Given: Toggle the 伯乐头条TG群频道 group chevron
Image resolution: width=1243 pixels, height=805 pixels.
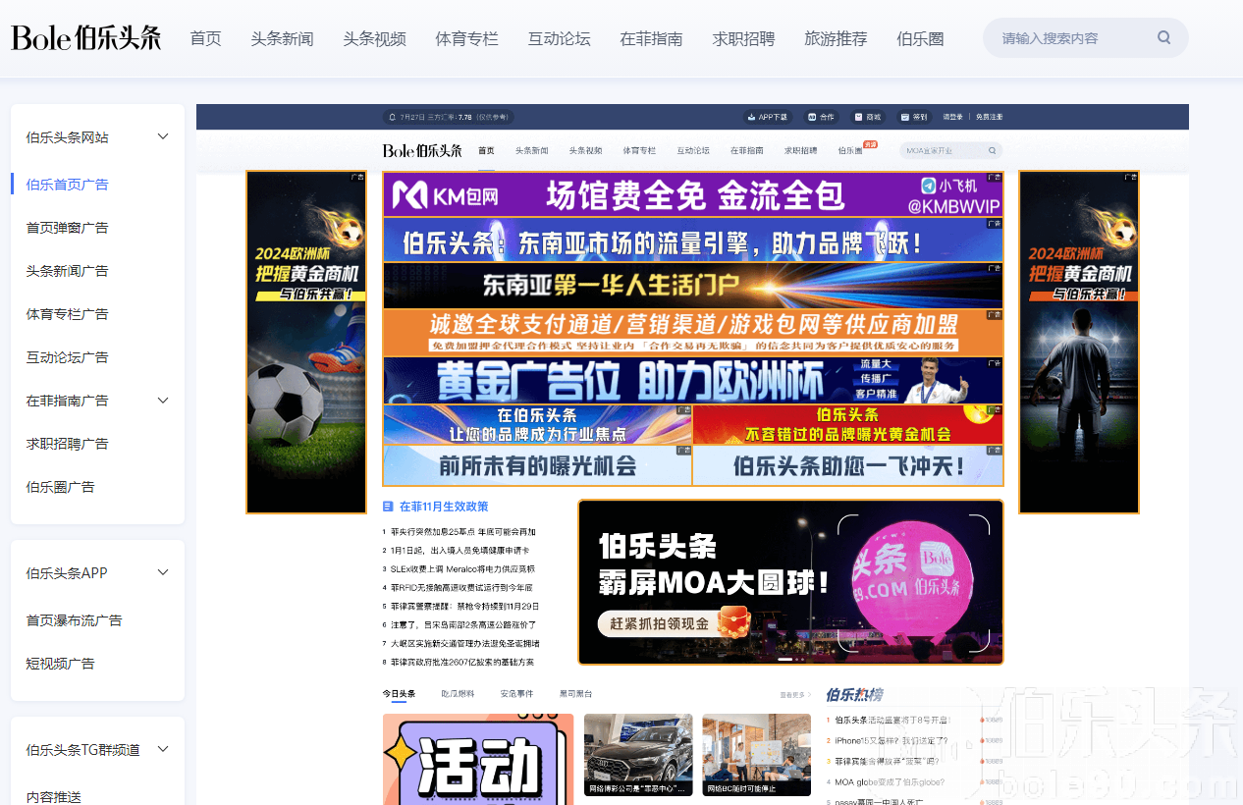Looking at the screenshot, I should tap(163, 749).
